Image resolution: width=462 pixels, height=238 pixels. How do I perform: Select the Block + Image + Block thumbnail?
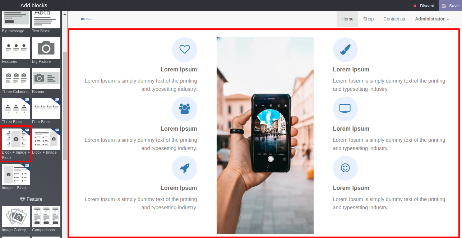pyautogui.click(x=16, y=139)
